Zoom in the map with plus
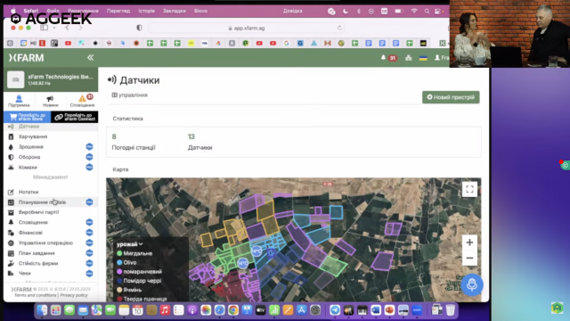This screenshot has height=321, width=570. (x=469, y=243)
